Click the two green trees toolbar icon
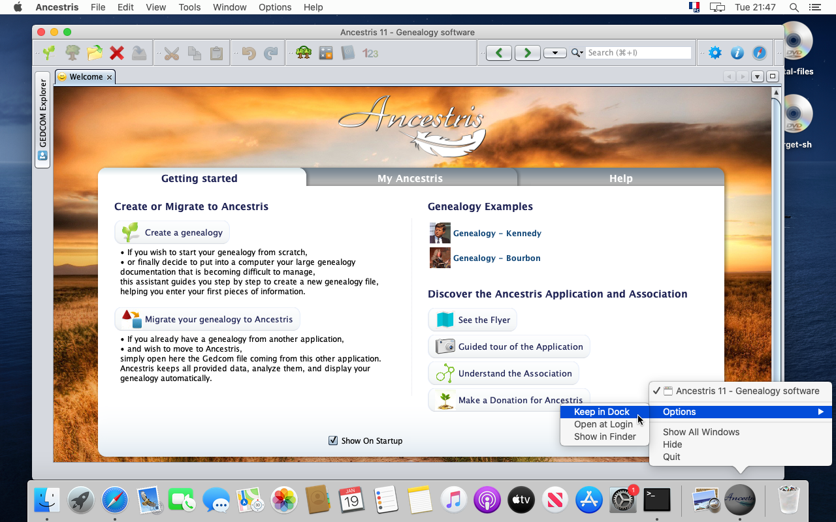 coord(304,53)
